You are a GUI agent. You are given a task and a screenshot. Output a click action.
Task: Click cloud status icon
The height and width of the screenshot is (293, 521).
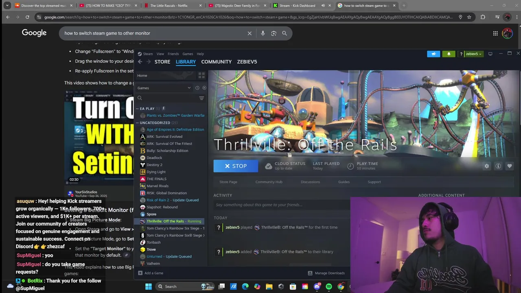(x=268, y=166)
